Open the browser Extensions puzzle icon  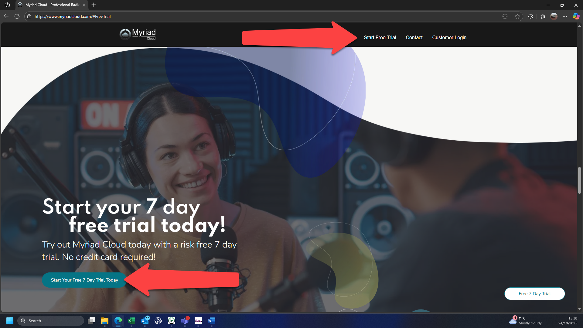click(x=530, y=16)
